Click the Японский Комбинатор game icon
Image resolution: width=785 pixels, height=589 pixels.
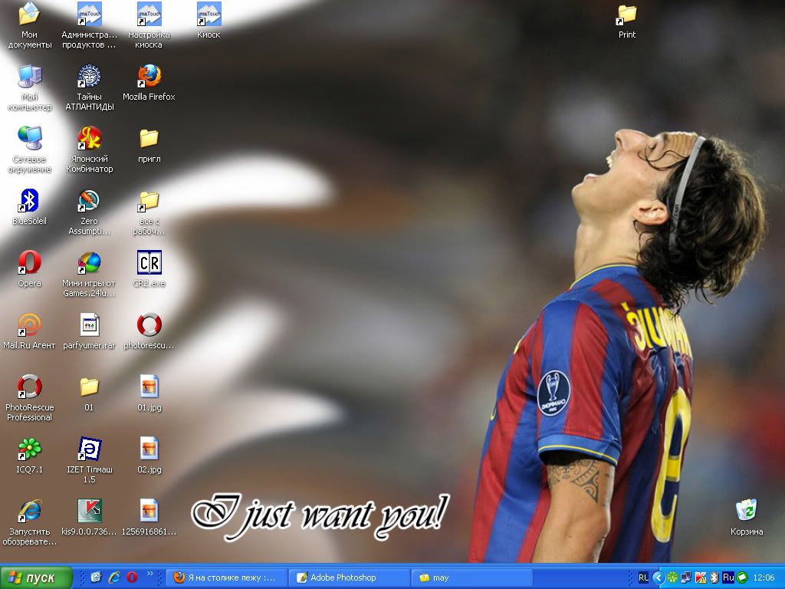click(x=89, y=139)
